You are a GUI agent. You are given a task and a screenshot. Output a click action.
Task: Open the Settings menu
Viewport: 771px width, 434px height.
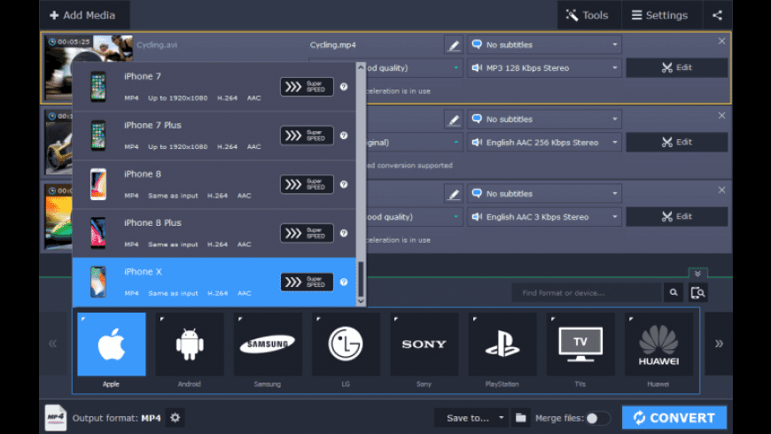tap(659, 15)
